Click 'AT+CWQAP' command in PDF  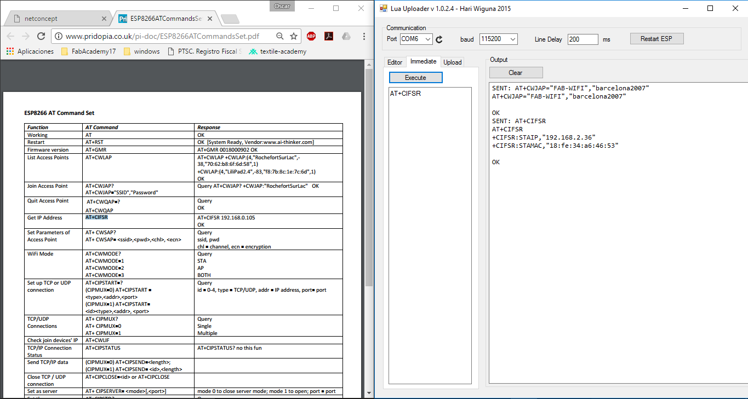click(x=100, y=210)
